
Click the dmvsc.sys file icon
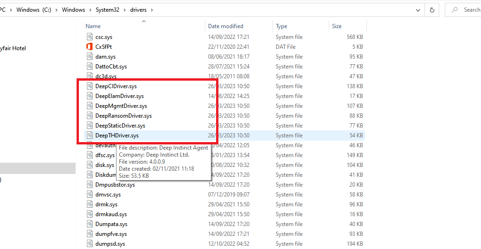click(x=90, y=194)
